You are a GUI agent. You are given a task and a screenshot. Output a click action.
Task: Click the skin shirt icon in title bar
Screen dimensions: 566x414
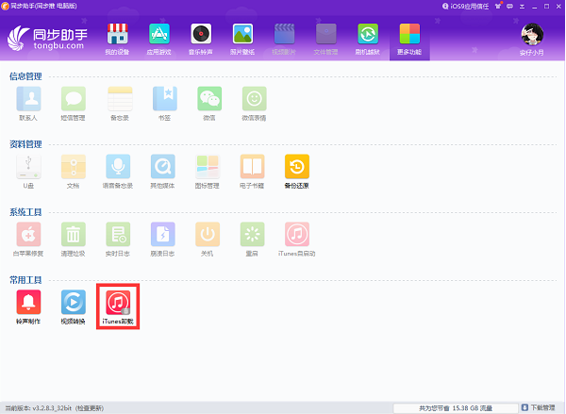point(498,6)
